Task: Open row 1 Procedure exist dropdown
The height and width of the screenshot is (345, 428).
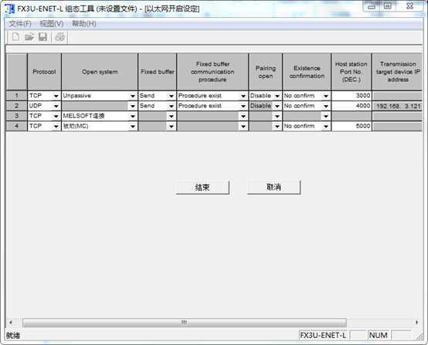Action: click(243, 96)
